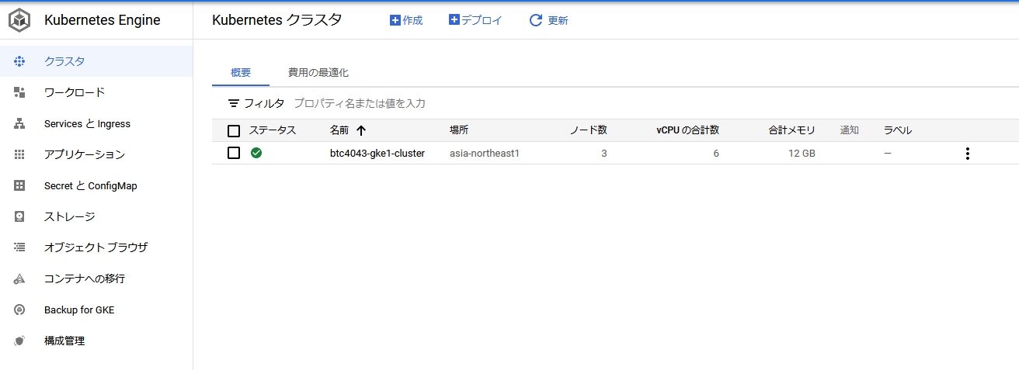The width and height of the screenshot is (1019, 370).
Task: Switch to the 概要 tab
Action: [x=241, y=73]
